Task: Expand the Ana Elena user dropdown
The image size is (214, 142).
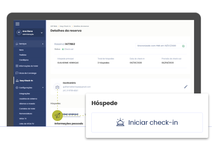Action: [x=42, y=33]
